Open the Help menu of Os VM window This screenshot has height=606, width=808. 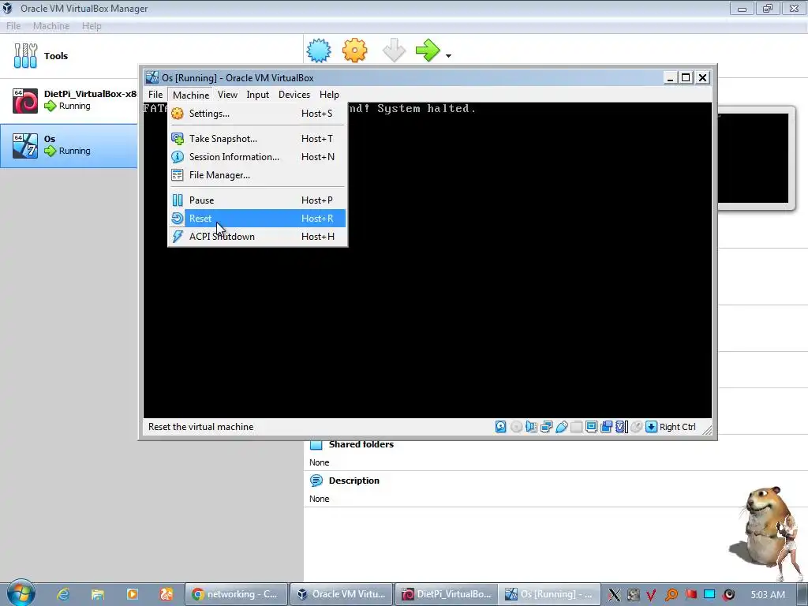tap(329, 95)
